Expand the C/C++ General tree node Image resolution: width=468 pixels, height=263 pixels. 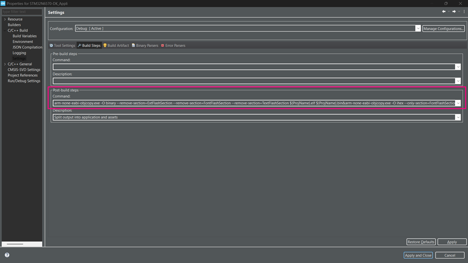(5, 64)
